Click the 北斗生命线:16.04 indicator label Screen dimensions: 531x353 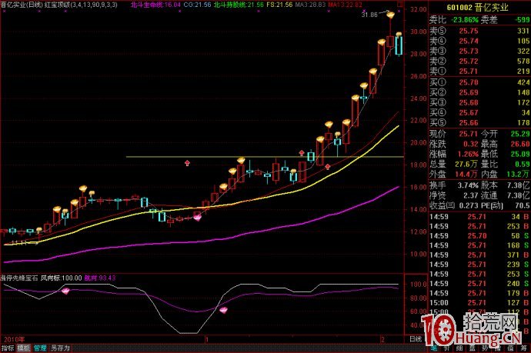click(155, 5)
